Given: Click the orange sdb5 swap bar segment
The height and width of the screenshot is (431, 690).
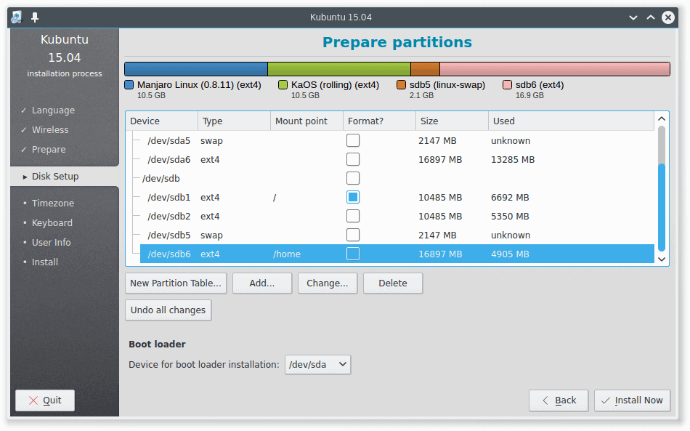Looking at the screenshot, I should coord(426,69).
